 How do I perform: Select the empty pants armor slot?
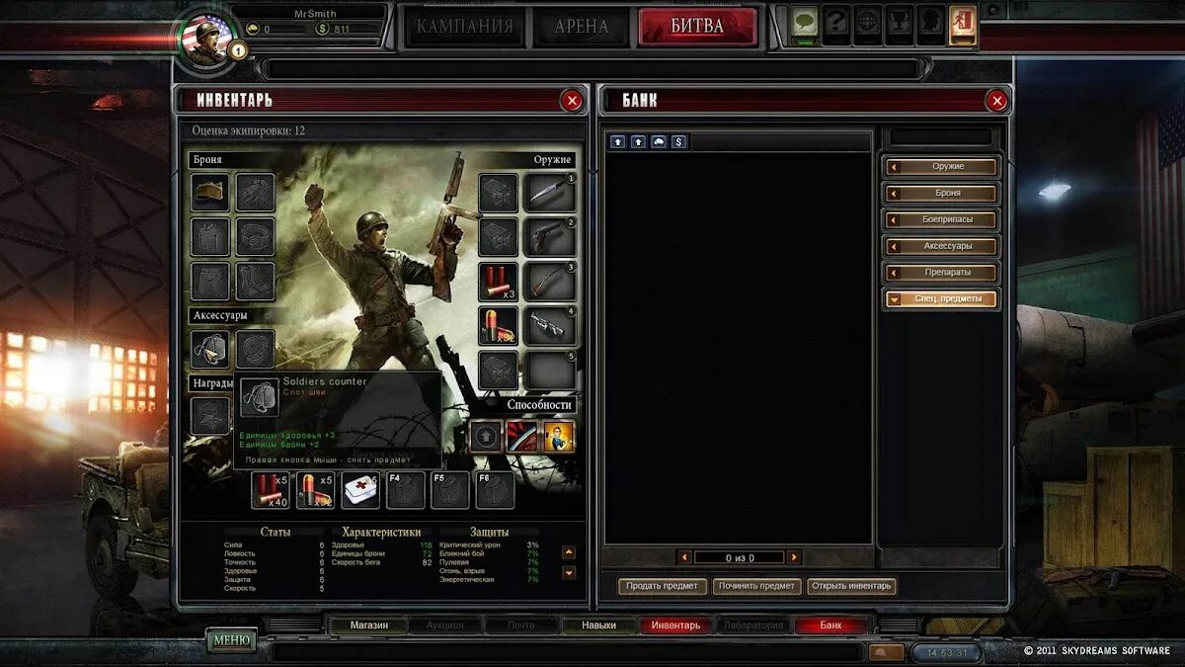point(210,282)
